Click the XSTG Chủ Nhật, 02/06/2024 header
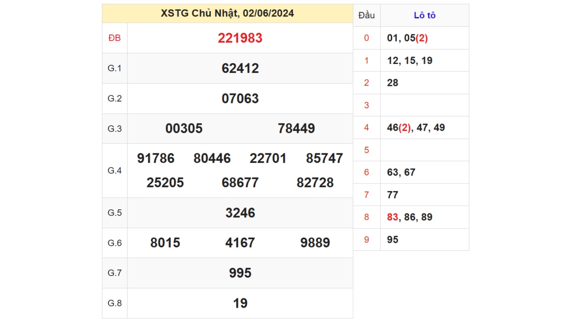Viewport: 573px width, 322px height. 227,13
